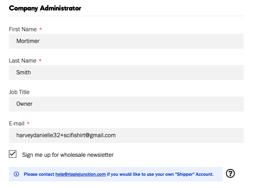Click the question mark help icon
Screen dimensions: 259x188
pyautogui.click(x=230, y=173)
